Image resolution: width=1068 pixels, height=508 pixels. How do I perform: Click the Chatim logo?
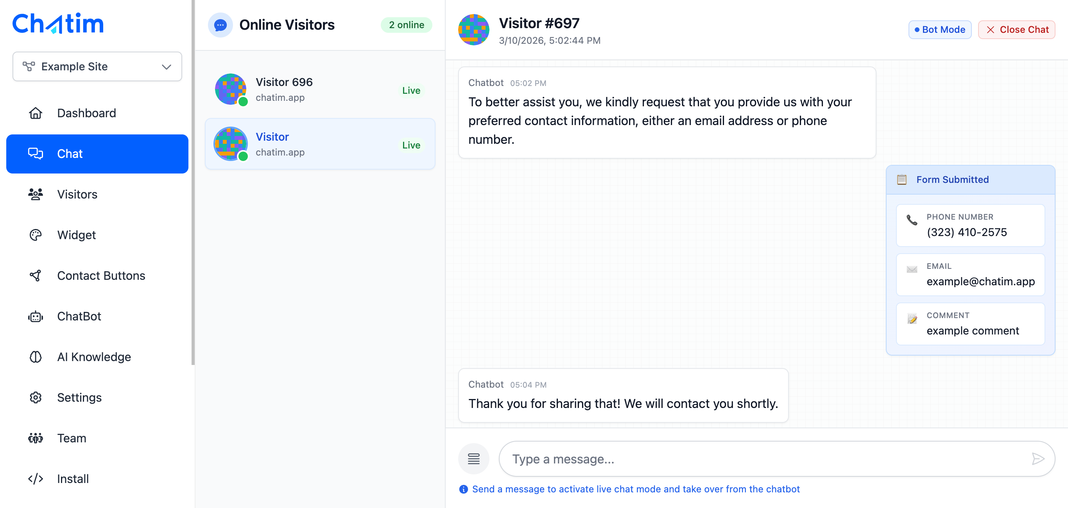(58, 23)
